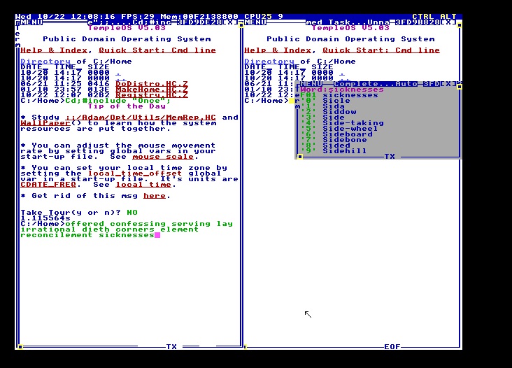Click Directory link in left window

coord(45,62)
